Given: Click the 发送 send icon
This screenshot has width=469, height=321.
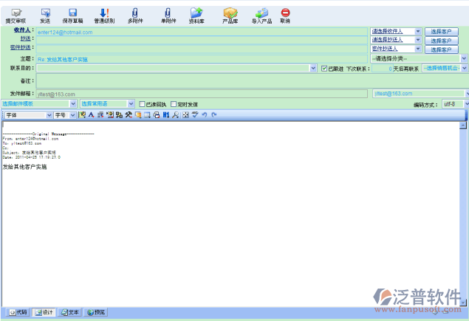Looking at the screenshot, I should pos(46,13).
